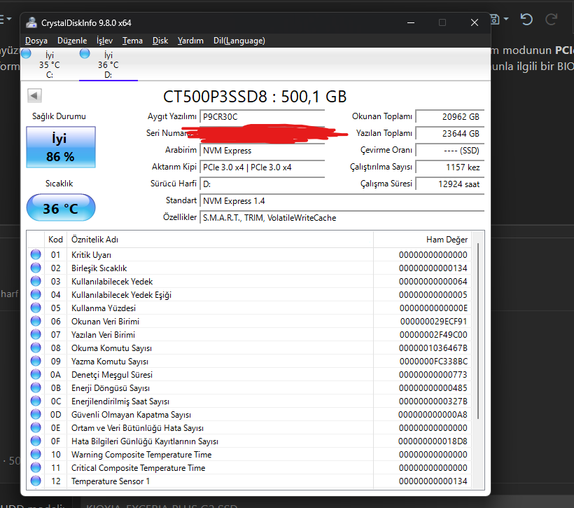Click the 36 °C temperature button

61,208
